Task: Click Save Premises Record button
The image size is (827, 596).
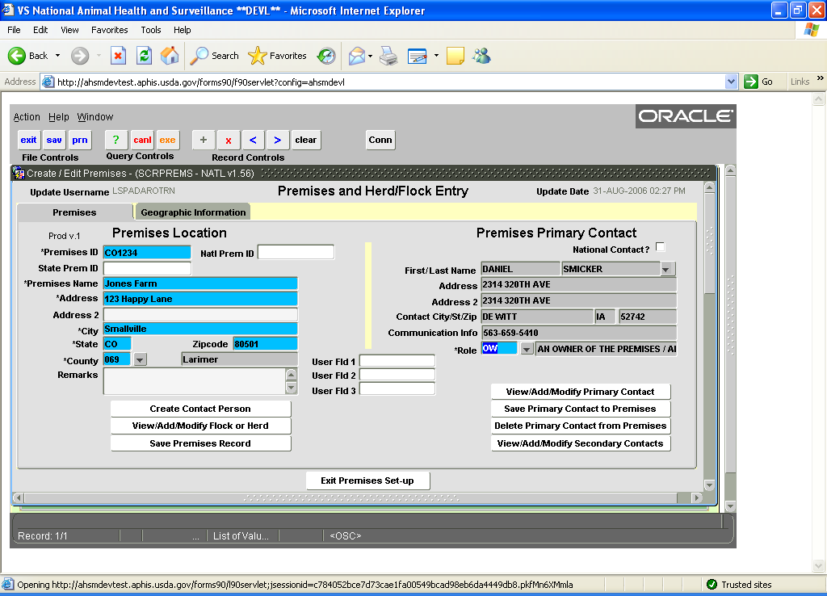Action: pyautogui.click(x=200, y=443)
